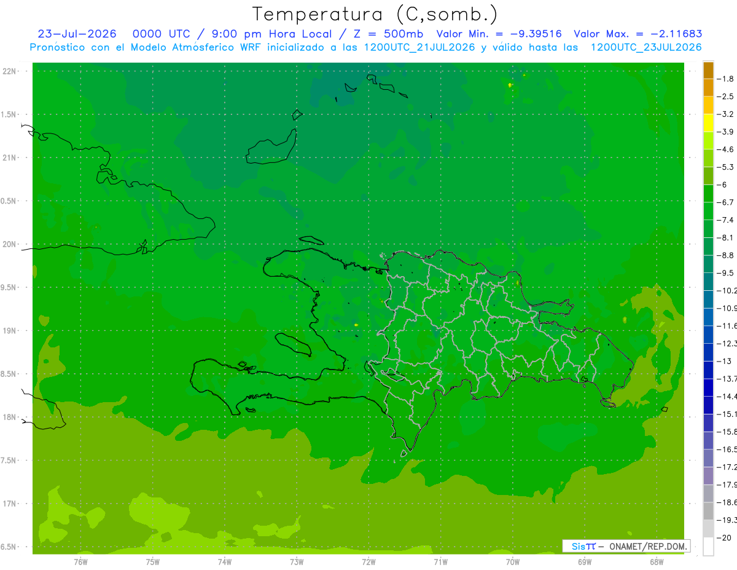Click the 6.5N latitude axis label
Screen dimensions: 737x570
[9, 547]
